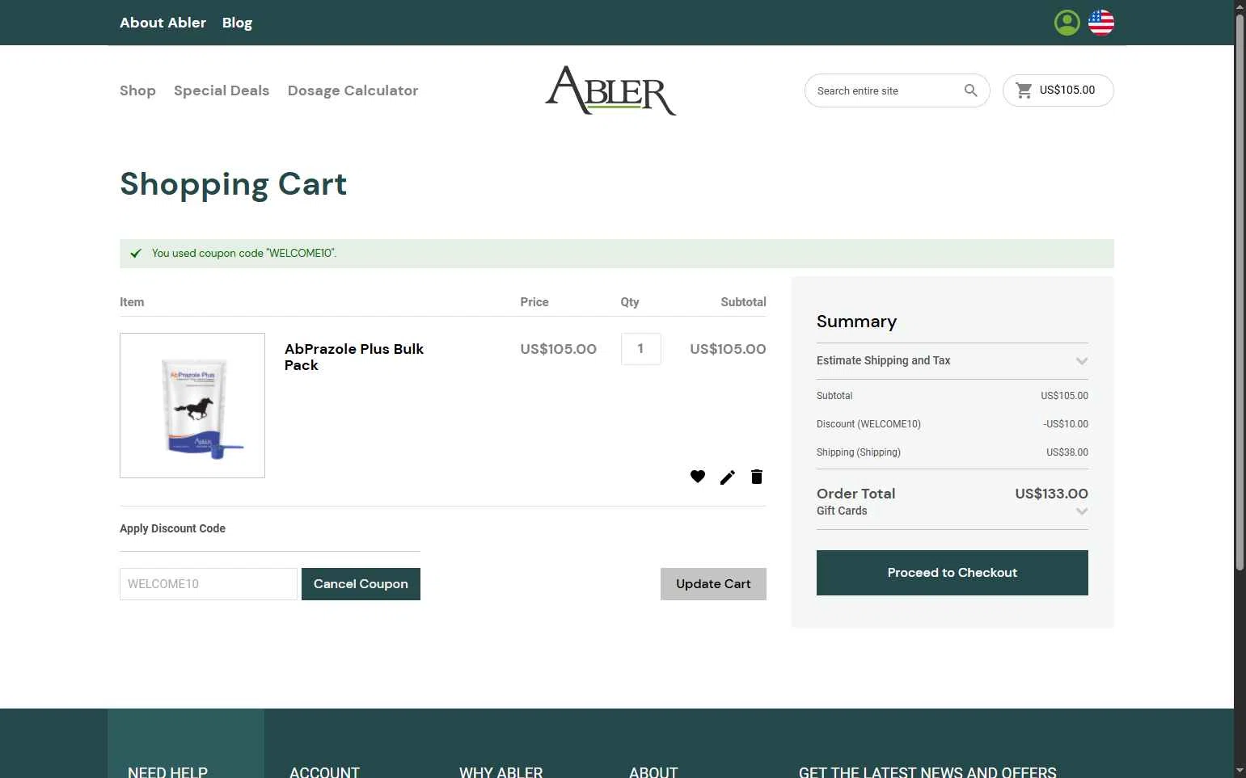Image resolution: width=1246 pixels, height=778 pixels.
Task: Click the Abler logo
Action: 610,90
